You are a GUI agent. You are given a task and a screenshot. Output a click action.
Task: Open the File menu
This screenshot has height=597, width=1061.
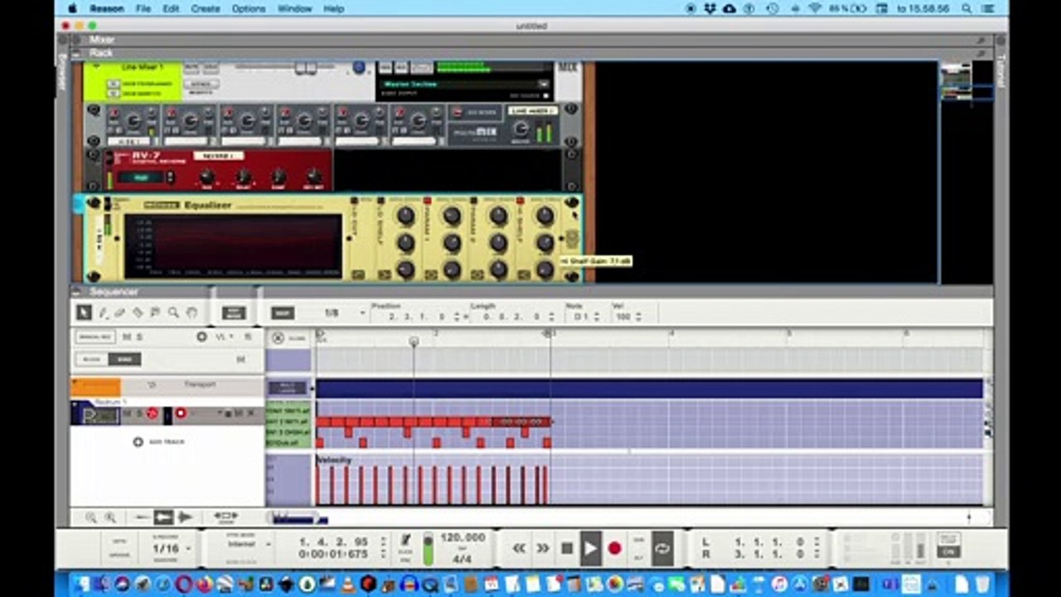click(x=143, y=8)
